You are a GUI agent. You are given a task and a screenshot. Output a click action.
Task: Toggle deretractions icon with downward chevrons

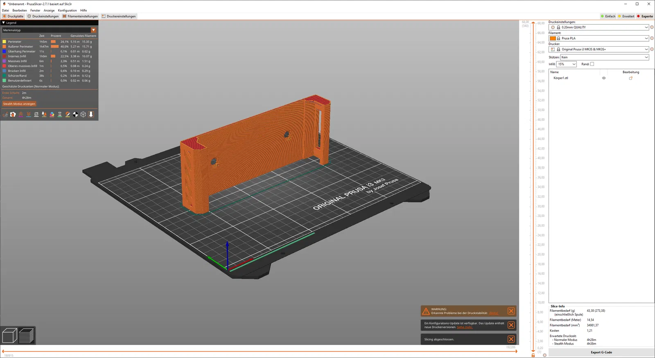coord(29,115)
